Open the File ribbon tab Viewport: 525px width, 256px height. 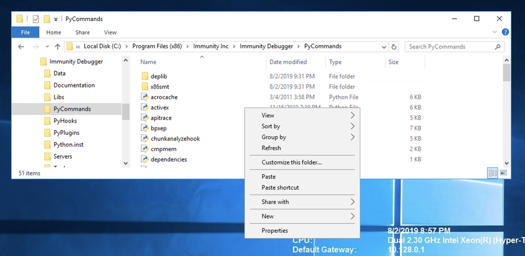(x=25, y=33)
